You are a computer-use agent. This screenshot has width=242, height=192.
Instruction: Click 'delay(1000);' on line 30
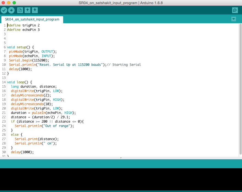click(22, 152)
